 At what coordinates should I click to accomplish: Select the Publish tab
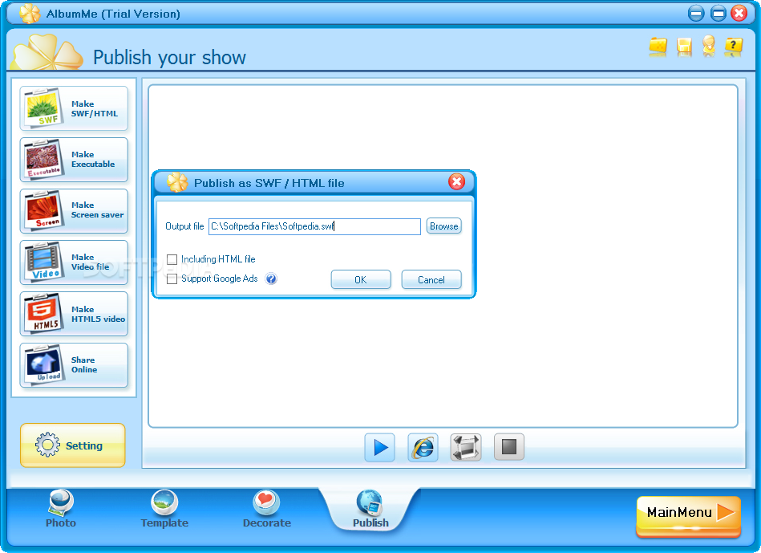[x=370, y=509]
